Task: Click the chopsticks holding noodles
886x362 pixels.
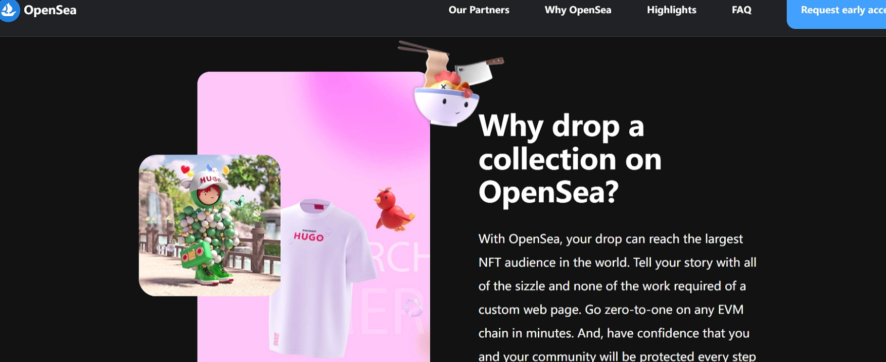Action: (x=424, y=49)
